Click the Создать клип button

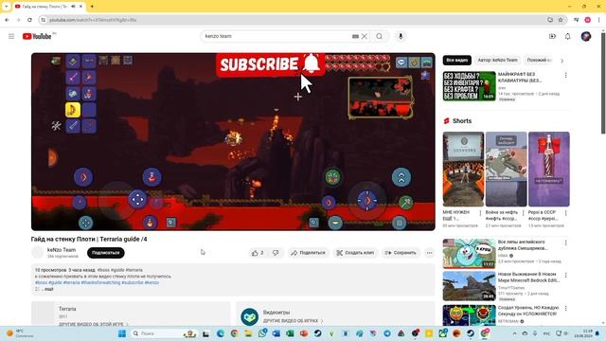point(355,253)
